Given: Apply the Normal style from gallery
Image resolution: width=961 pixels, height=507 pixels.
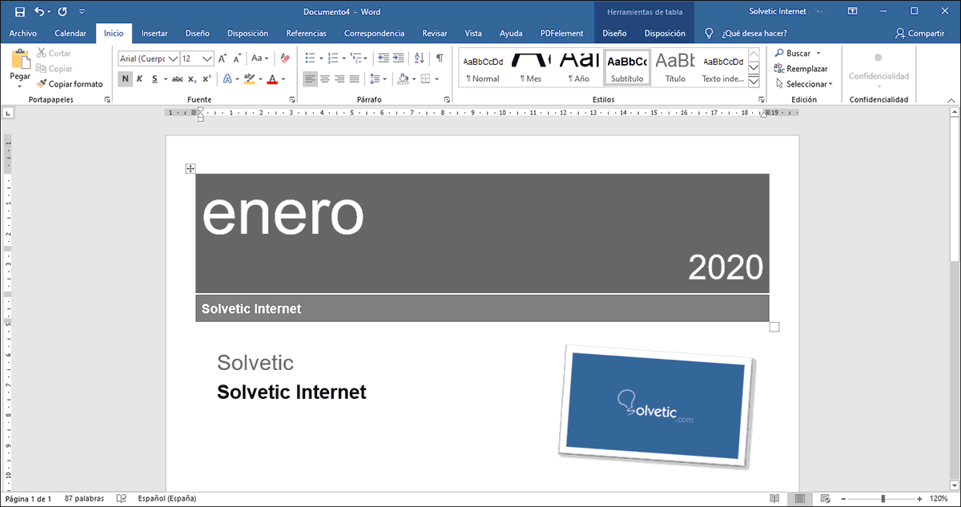Looking at the screenshot, I should (x=483, y=67).
